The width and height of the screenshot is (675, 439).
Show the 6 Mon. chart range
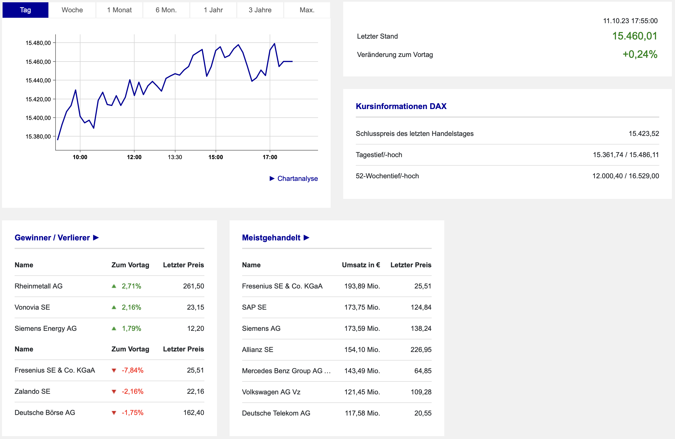point(166,10)
